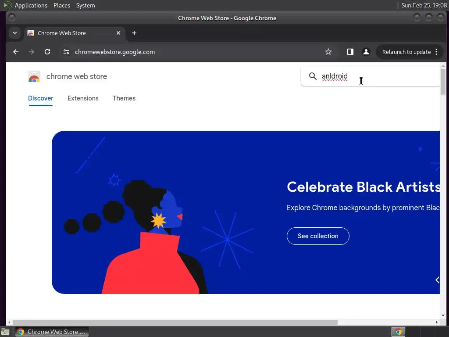This screenshot has width=449, height=337.
Task: Click the Chrome workspace switcher icon in bottom panel
Action: pos(398,332)
